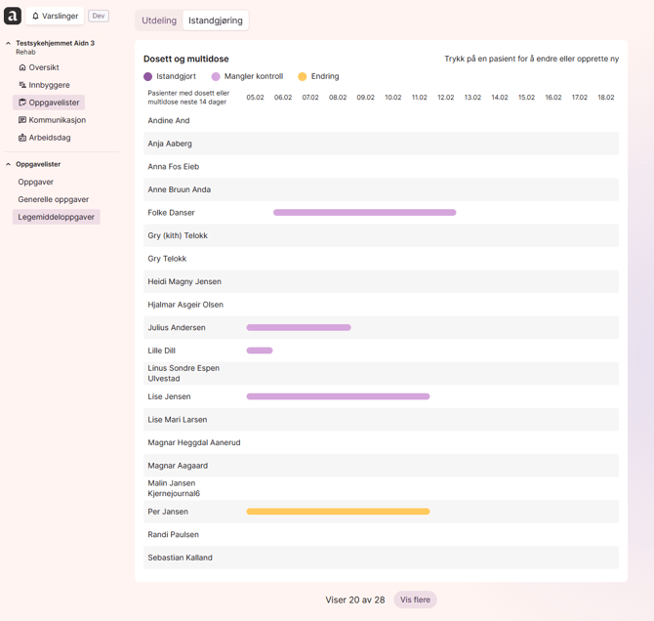Screen dimensions: 654x621
Task: Switch to the Utdeling tab
Action: (x=159, y=21)
